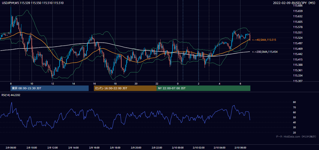Click the 2/9 18:00 time axis label
This screenshot has width=319, height=150.
pos(115,148)
